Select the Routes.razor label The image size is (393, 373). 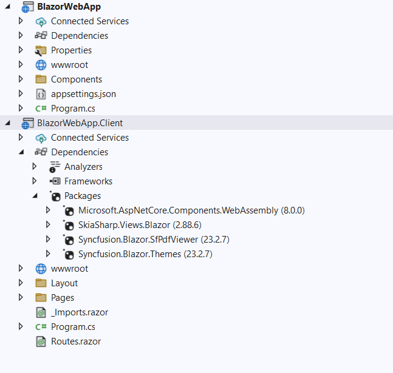(76, 341)
